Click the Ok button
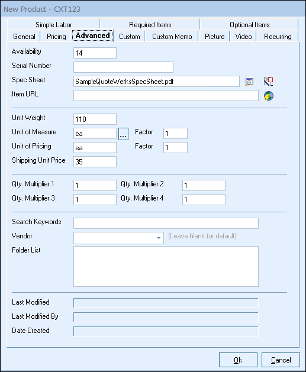The width and height of the screenshot is (306, 372). coord(238,360)
